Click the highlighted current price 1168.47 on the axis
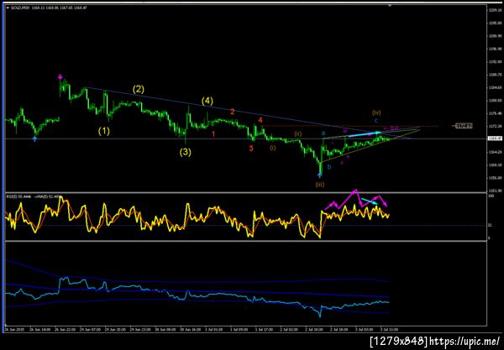Viewport: 504px width, 350px height. (x=495, y=138)
